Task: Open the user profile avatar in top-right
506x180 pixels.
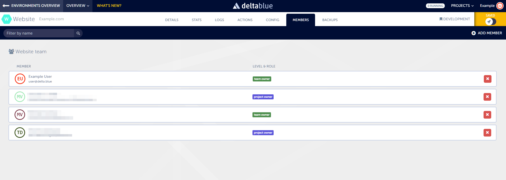Action: pyautogui.click(x=500, y=6)
